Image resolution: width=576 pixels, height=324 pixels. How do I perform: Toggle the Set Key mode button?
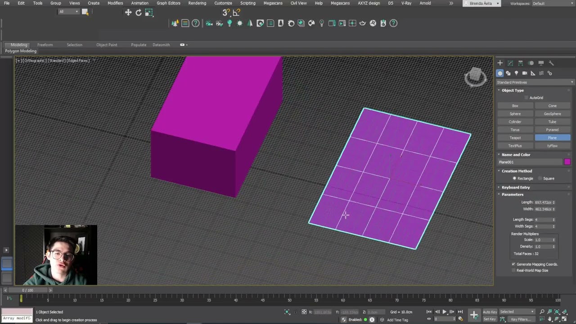490,319
